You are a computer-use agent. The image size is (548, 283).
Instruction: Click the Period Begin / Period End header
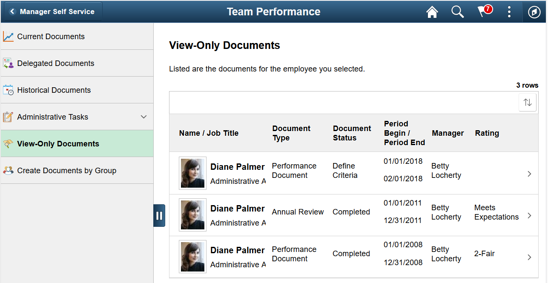pos(405,133)
